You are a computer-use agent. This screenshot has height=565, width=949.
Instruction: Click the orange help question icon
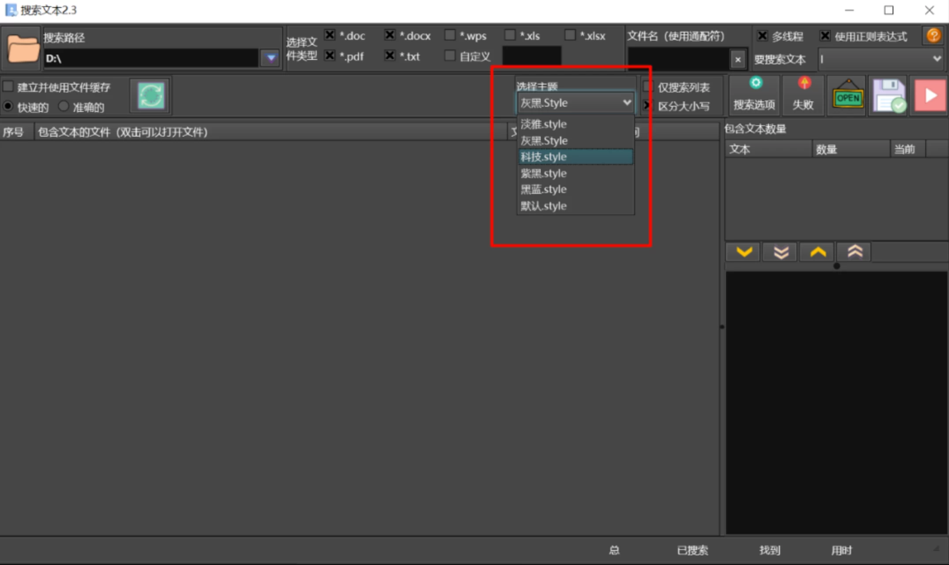(933, 36)
